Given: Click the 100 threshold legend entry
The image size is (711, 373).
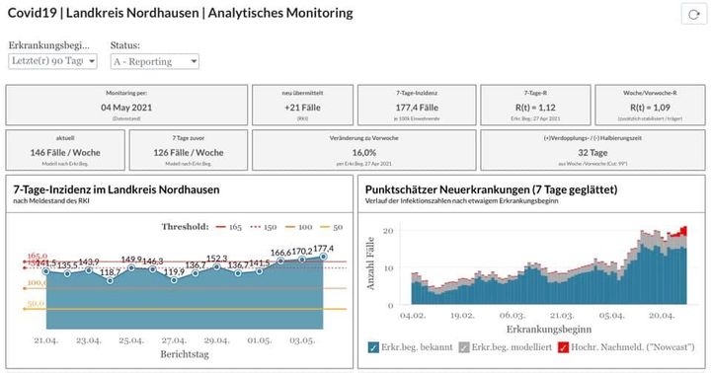Looking at the screenshot, I should 298,227.
